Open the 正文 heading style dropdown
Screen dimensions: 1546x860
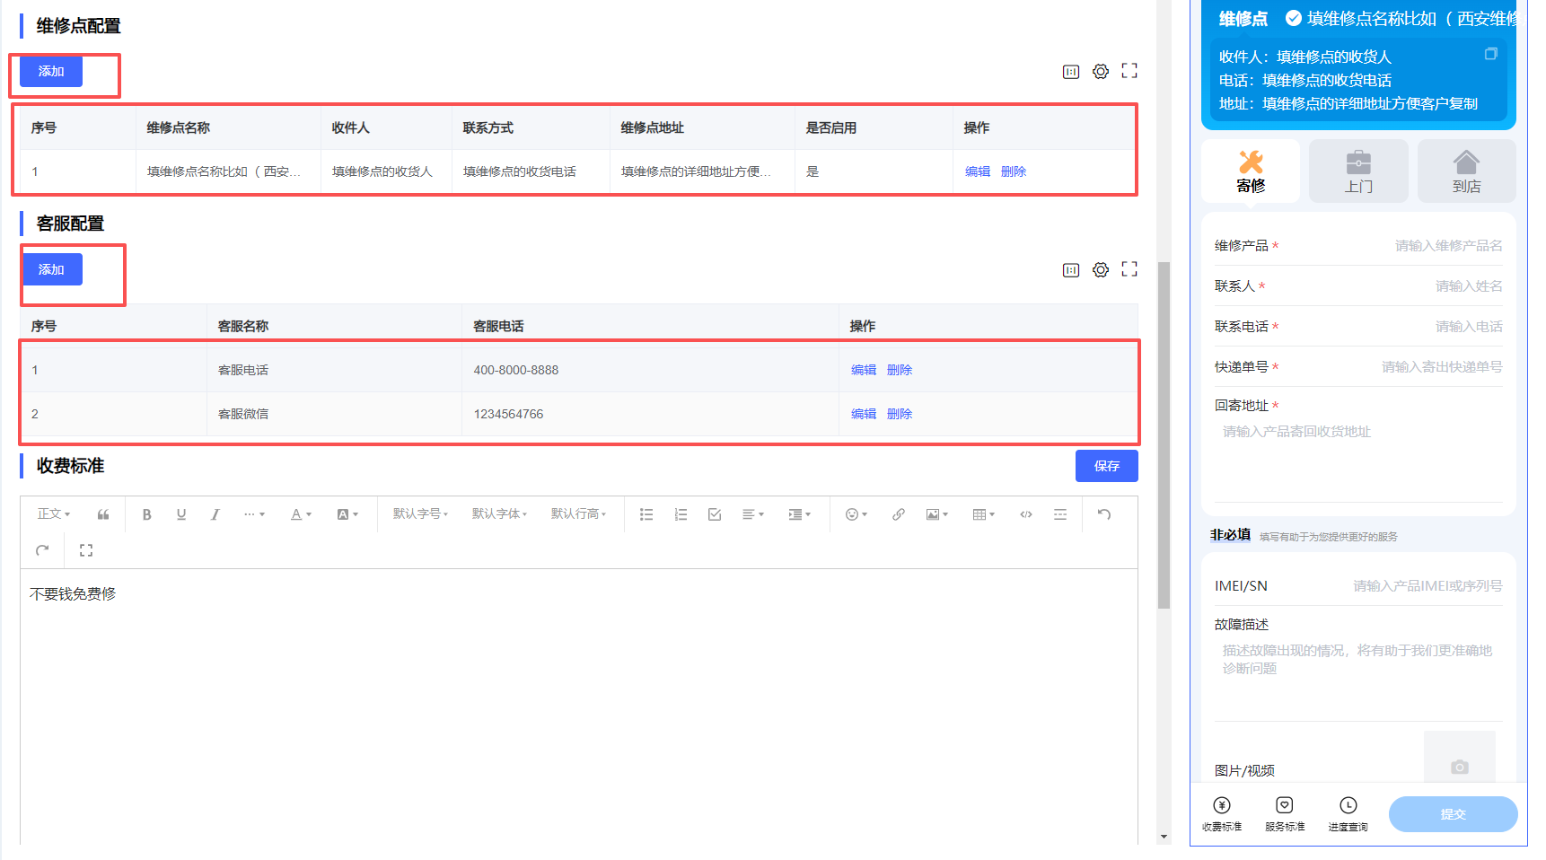(53, 514)
